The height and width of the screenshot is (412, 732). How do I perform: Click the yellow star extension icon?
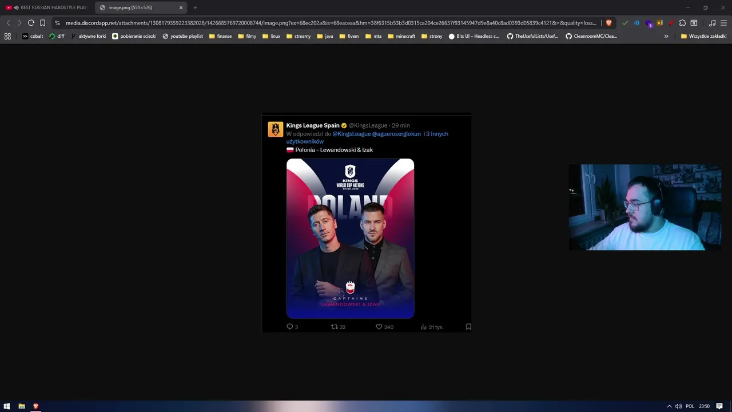point(659,23)
